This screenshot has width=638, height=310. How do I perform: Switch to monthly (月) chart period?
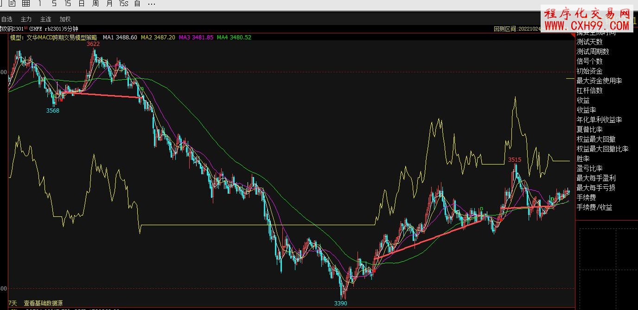pyautogui.click(x=109, y=4)
